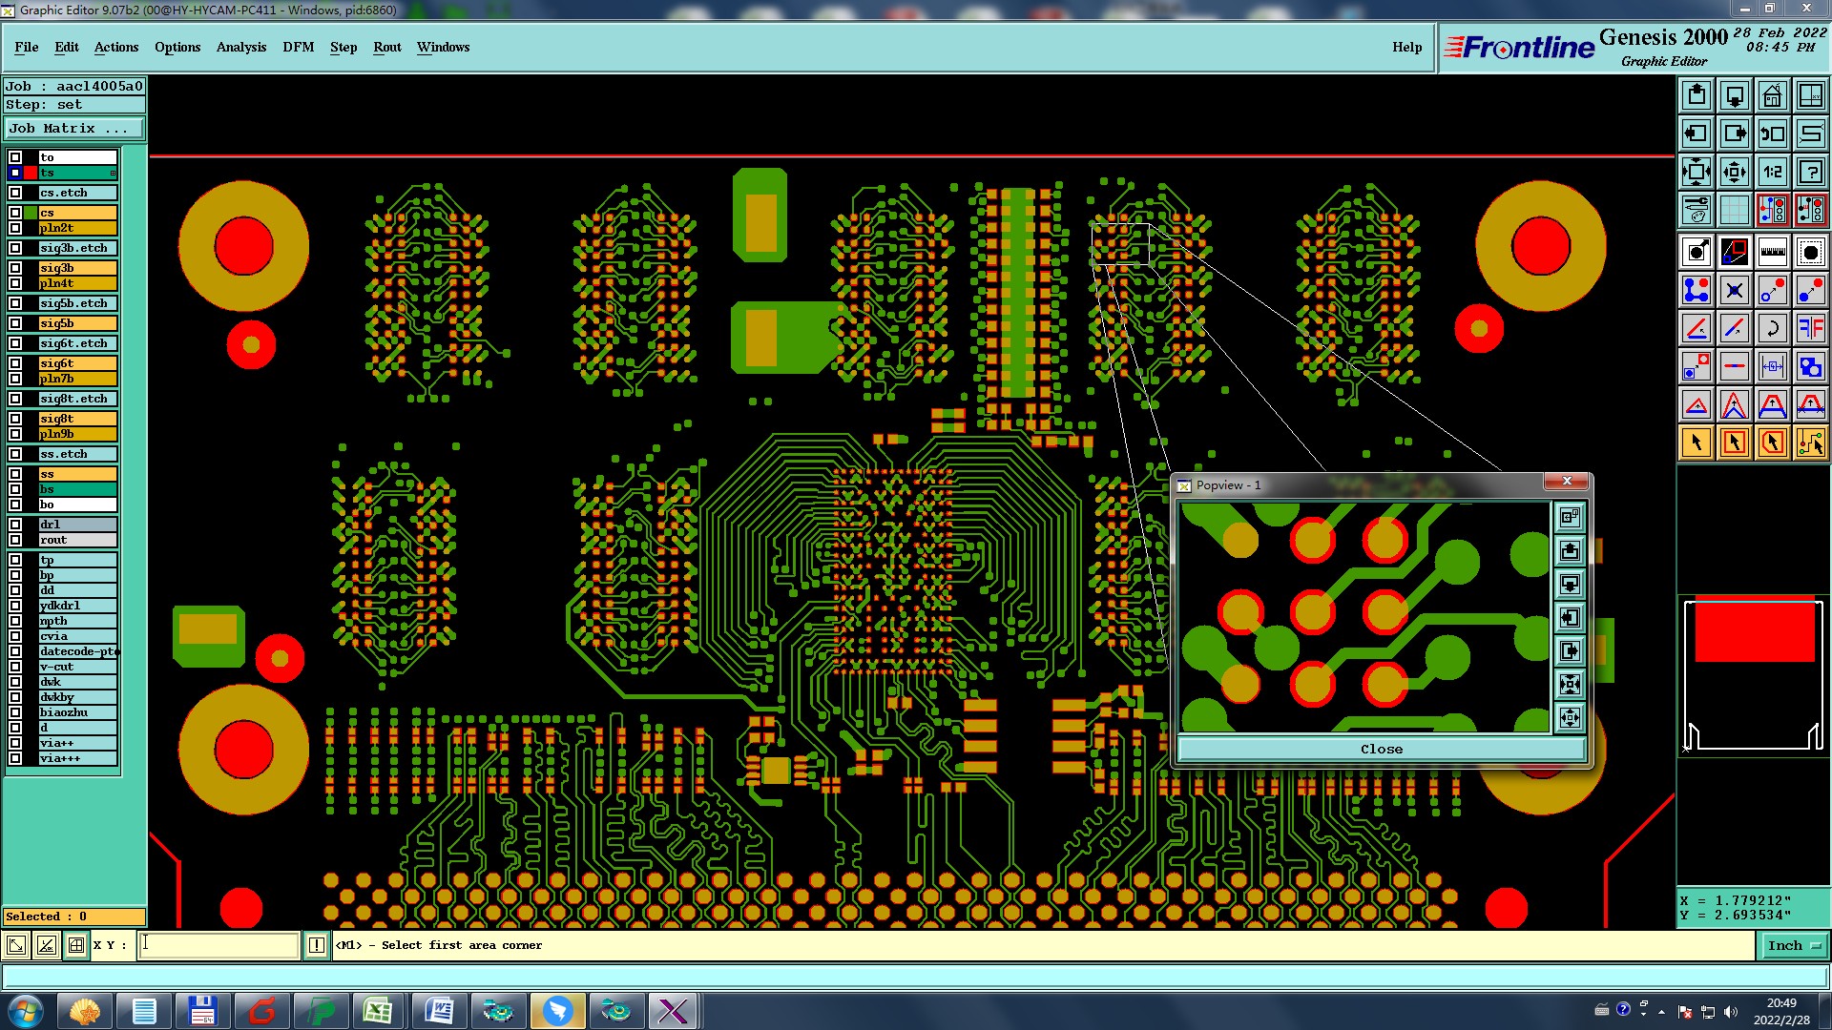1832x1030 pixels.
Task: Click the mirror F flip icon
Action: [x=1810, y=328]
